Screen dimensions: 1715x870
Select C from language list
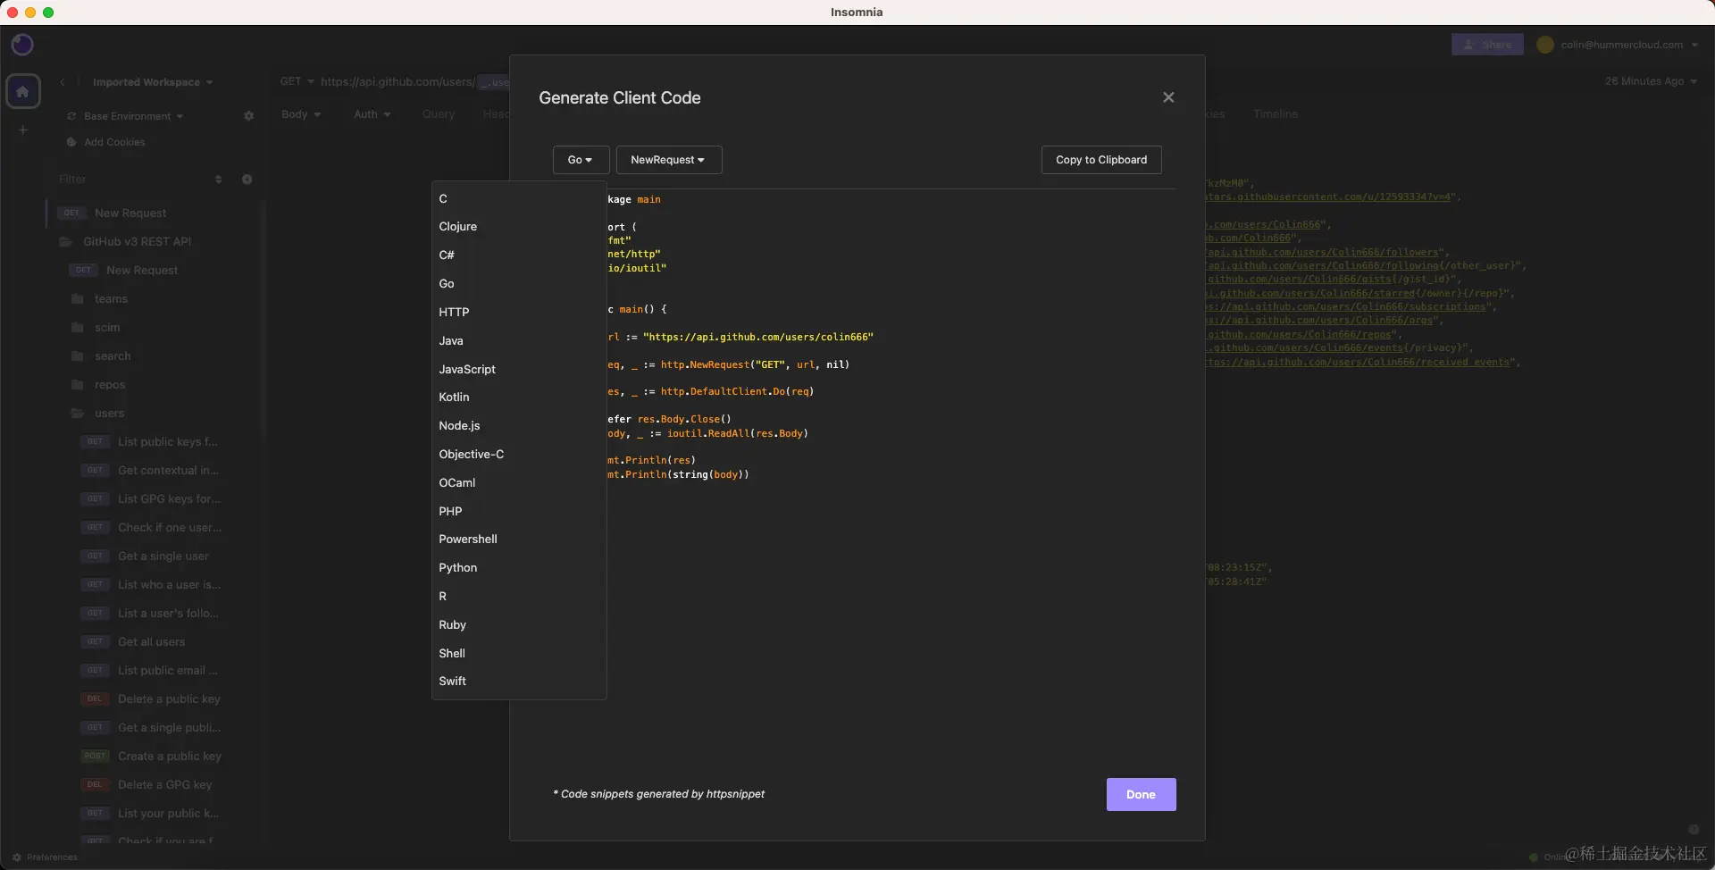pyautogui.click(x=519, y=198)
